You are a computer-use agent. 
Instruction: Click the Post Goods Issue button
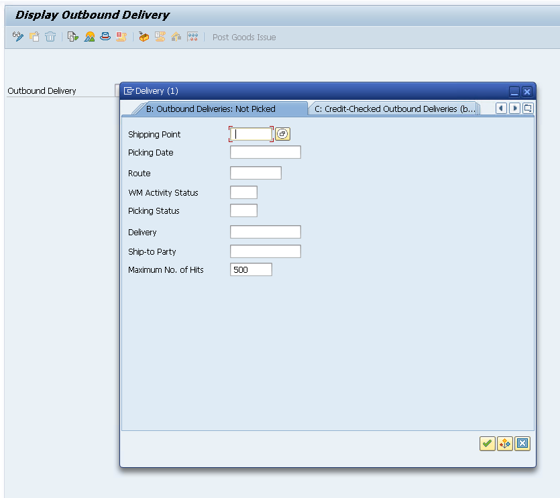(x=244, y=37)
